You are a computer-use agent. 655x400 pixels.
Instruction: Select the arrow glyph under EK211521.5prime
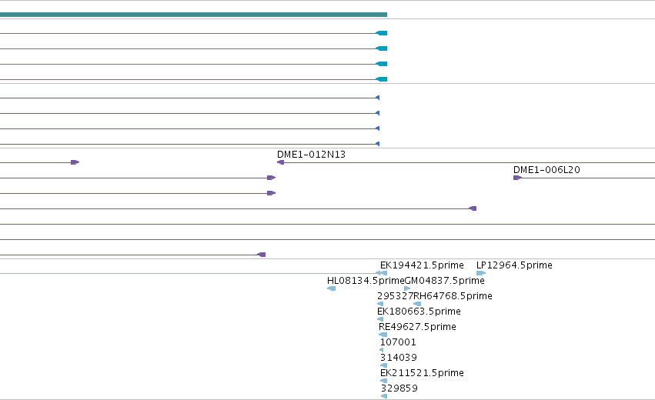pos(383,382)
